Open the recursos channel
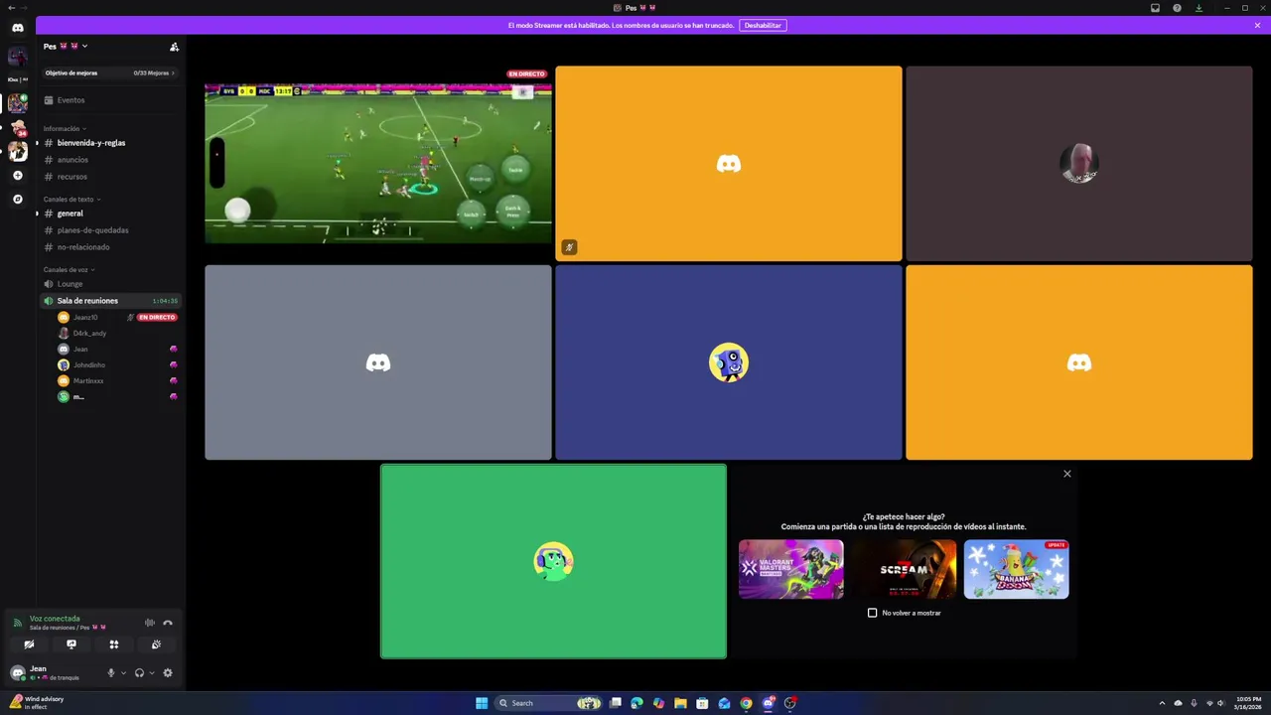 (x=110, y=177)
